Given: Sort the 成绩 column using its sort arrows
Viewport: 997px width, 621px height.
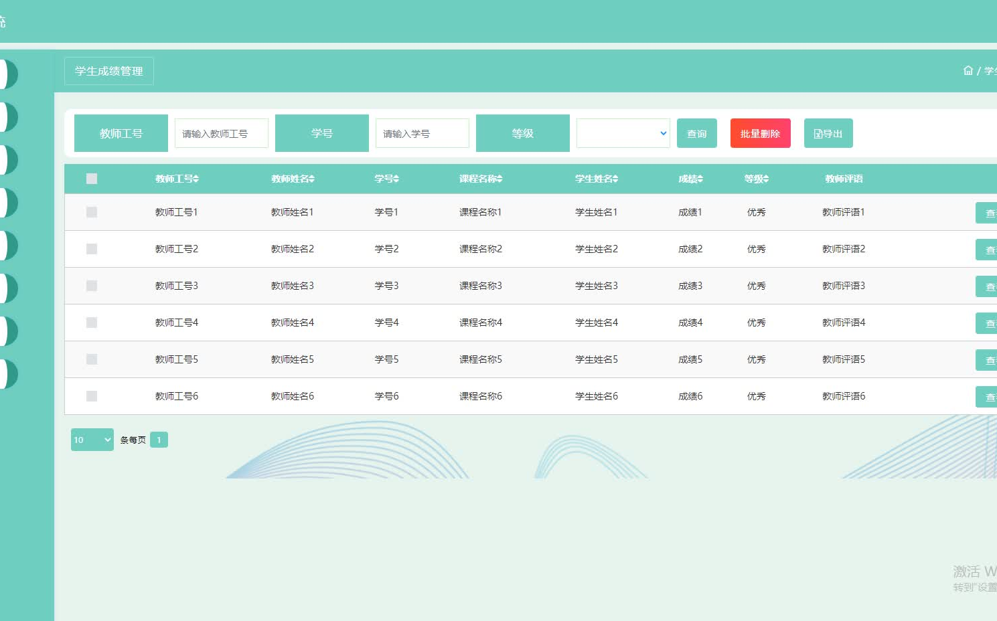Looking at the screenshot, I should 702,179.
